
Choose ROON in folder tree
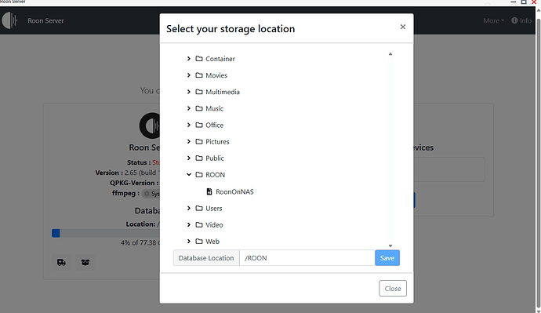(216, 175)
